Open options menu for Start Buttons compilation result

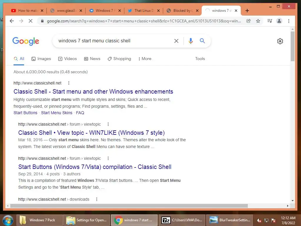(108, 158)
